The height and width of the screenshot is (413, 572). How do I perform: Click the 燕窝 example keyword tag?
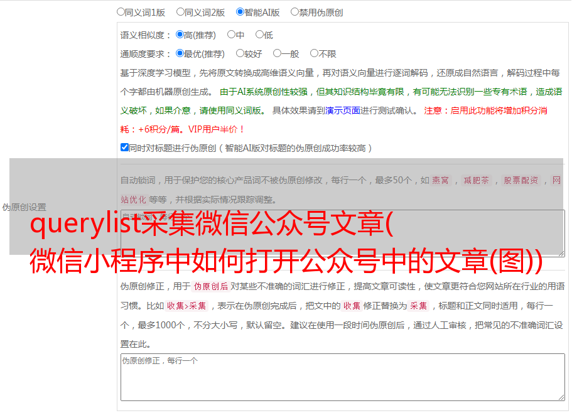point(441,180)
